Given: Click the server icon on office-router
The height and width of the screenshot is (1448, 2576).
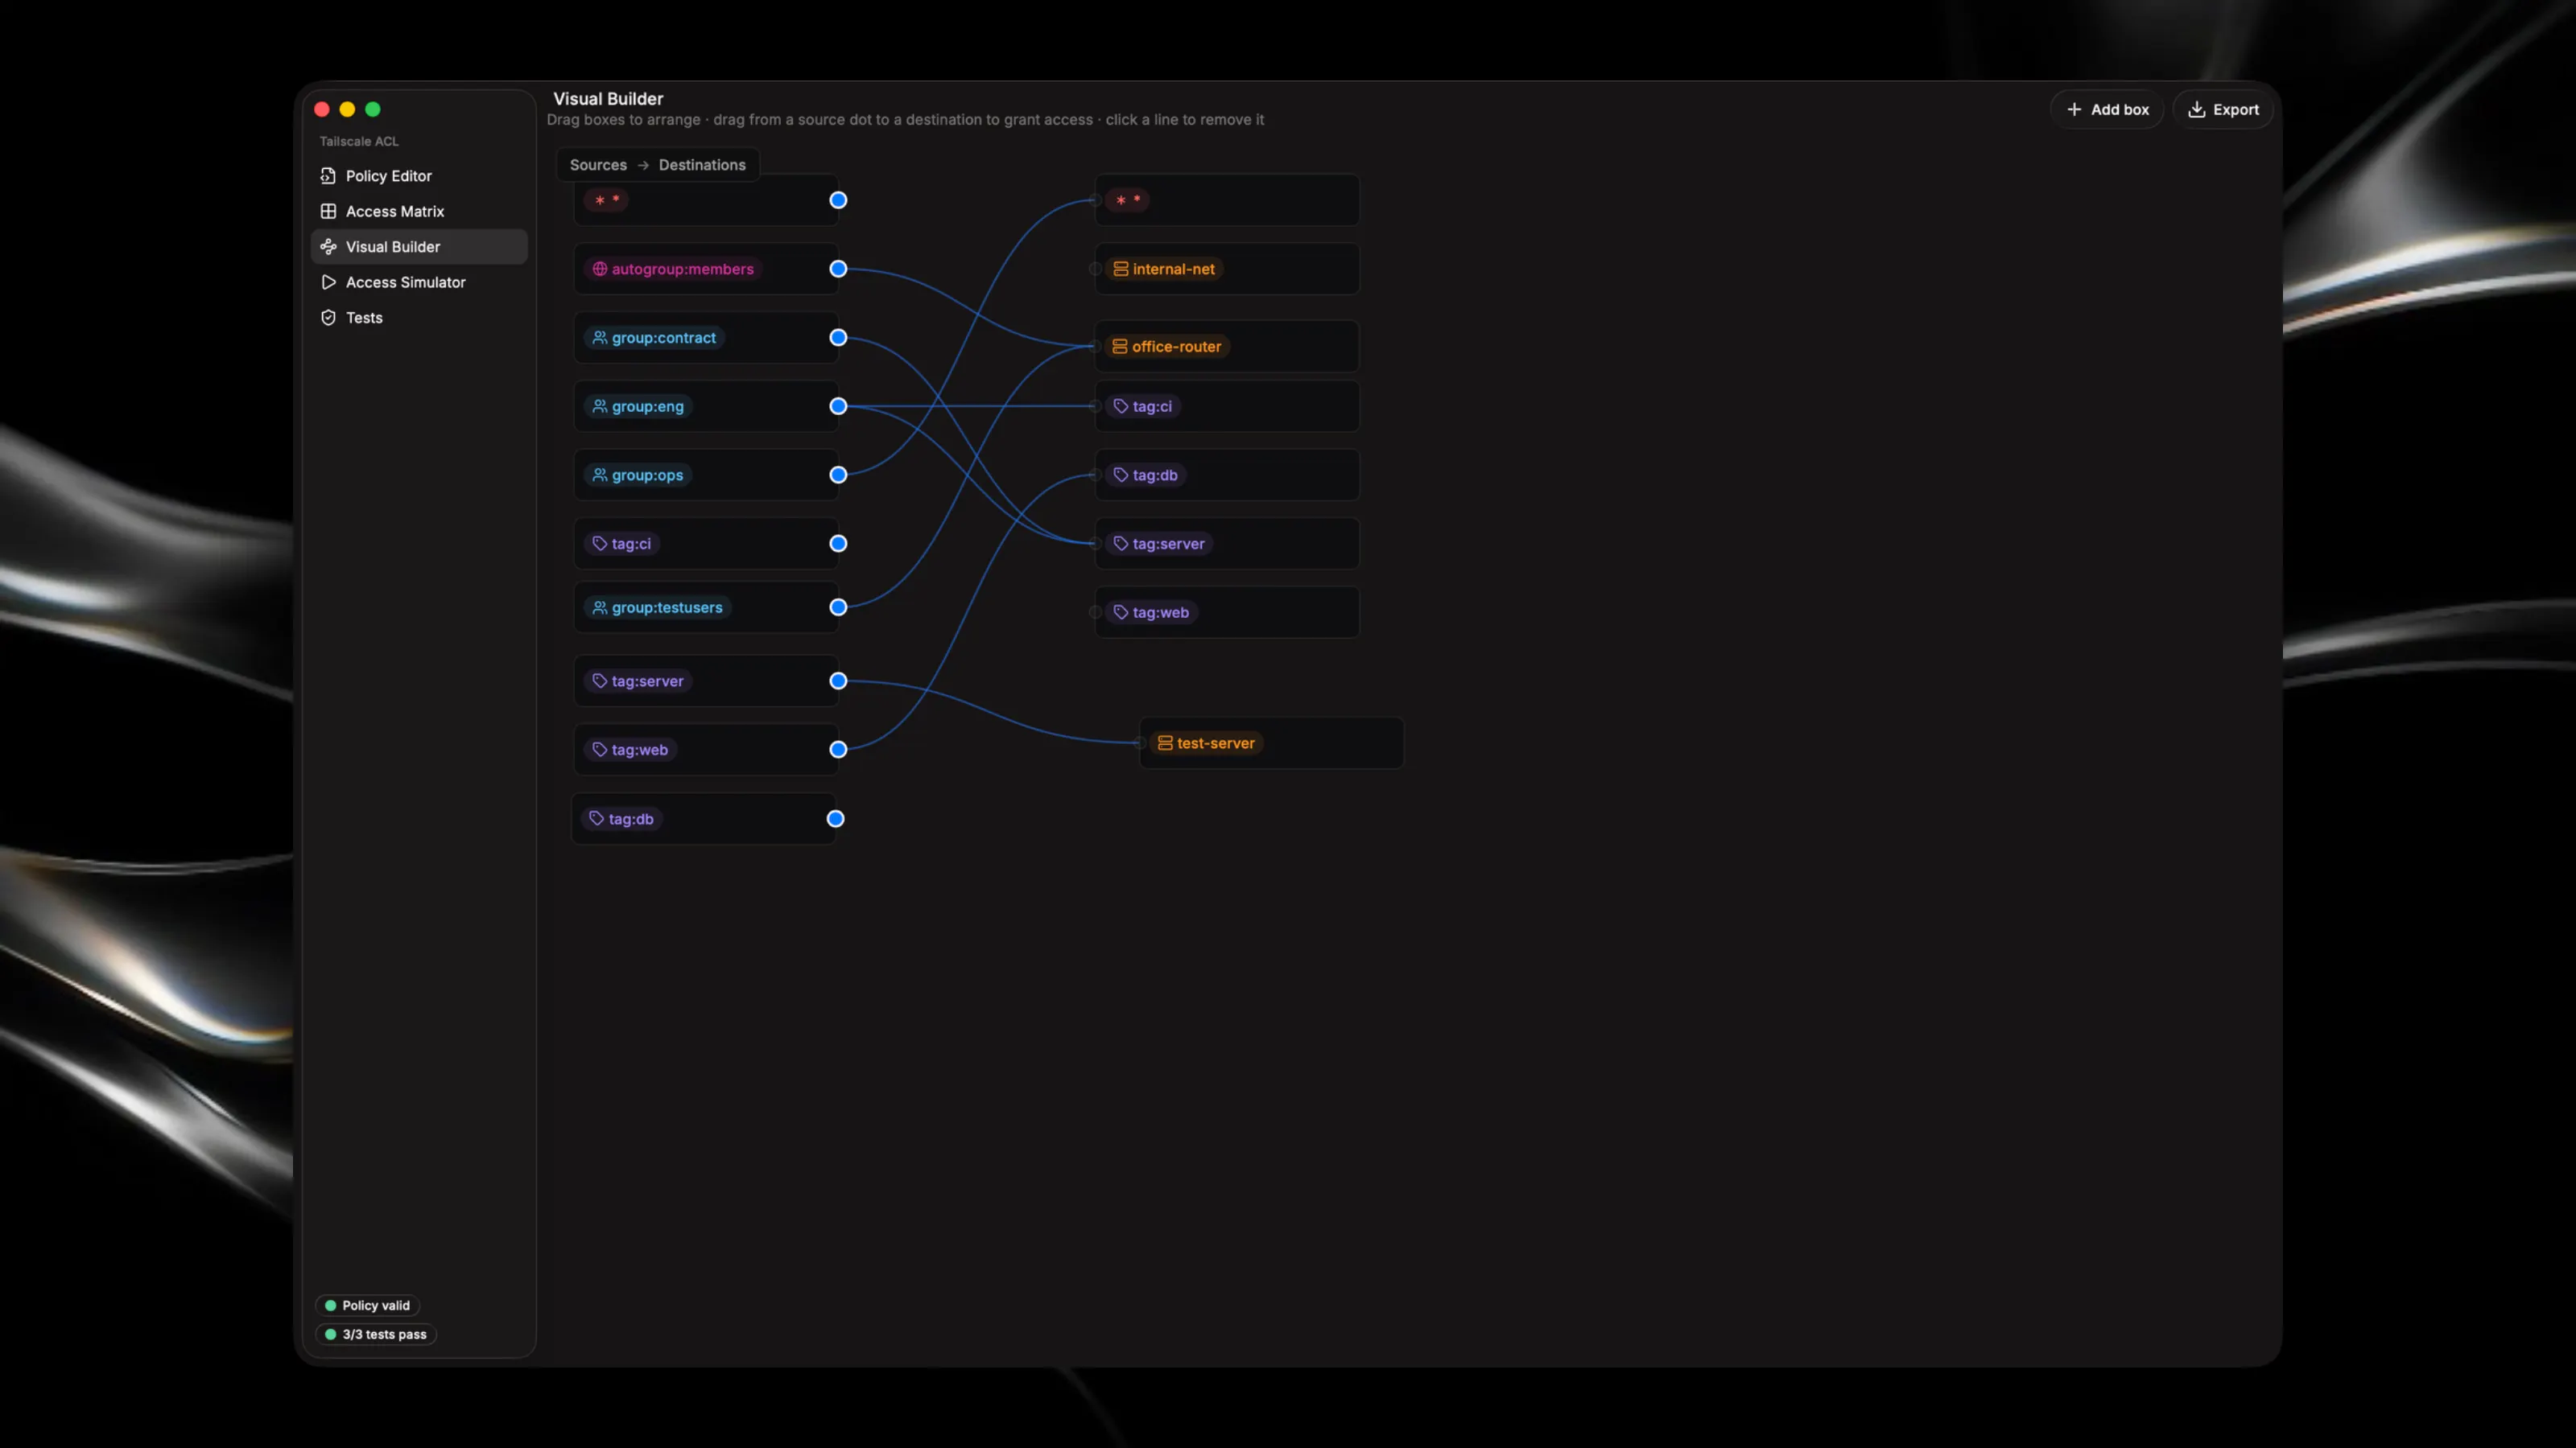Looking at the screenshot, I should pos(1120,346).
